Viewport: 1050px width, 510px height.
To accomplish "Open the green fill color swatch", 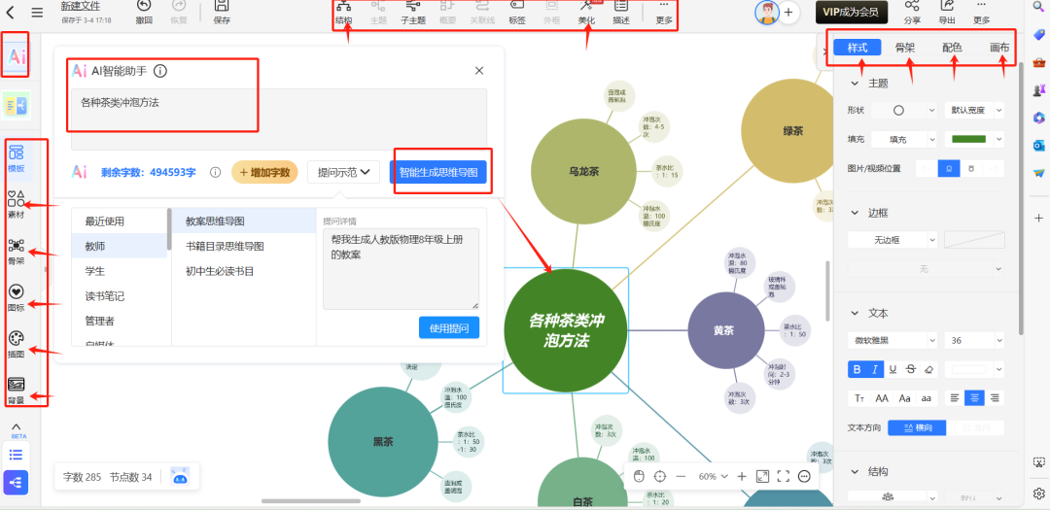I will [974, 139].
